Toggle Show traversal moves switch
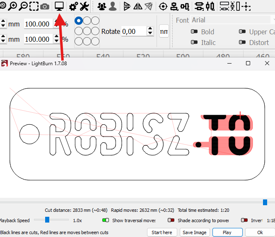Screen dimensions: 275x237 (x=105, y=220)
